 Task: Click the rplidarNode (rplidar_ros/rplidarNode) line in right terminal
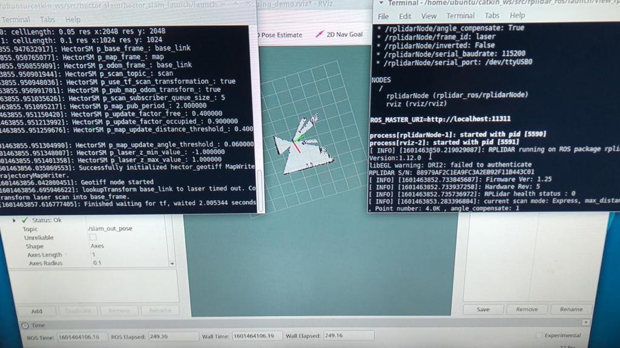coord(457,95)
